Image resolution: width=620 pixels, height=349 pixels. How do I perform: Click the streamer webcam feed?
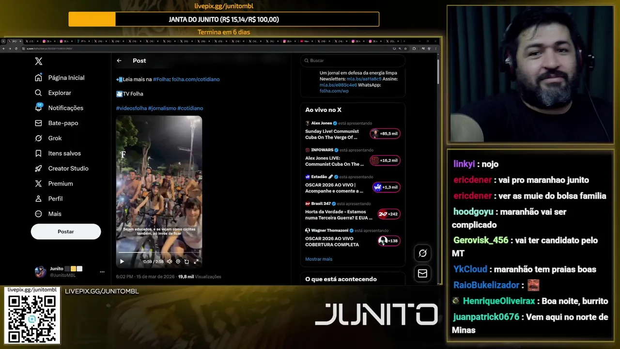(x=530, y=74)
